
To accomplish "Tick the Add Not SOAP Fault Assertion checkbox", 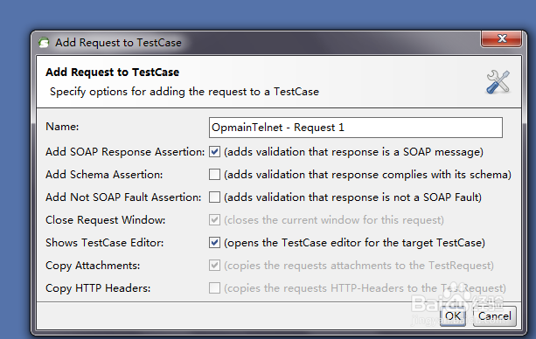I will click(x=215, y=197).
